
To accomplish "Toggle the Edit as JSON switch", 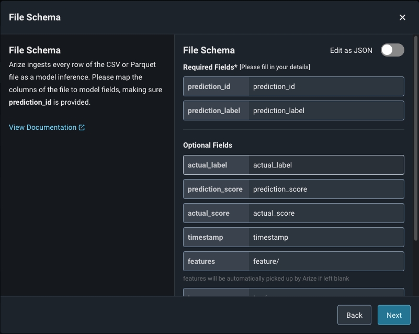I will click(x=392, y=50).
